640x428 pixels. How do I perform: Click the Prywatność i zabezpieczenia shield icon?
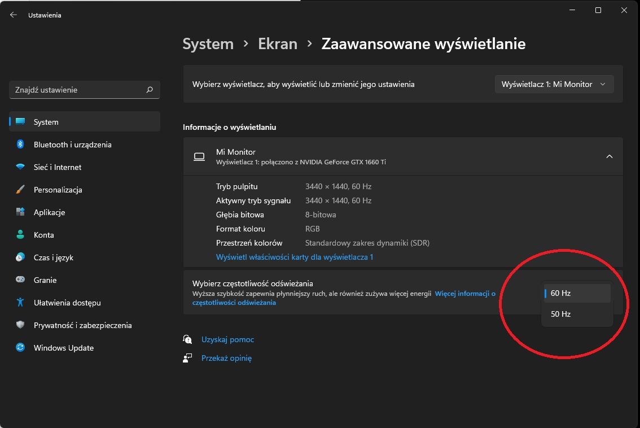point(20,325)
